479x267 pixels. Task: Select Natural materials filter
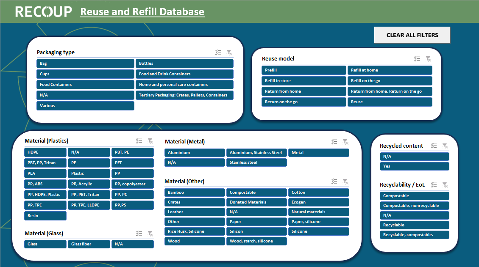[x=319, y=212]
